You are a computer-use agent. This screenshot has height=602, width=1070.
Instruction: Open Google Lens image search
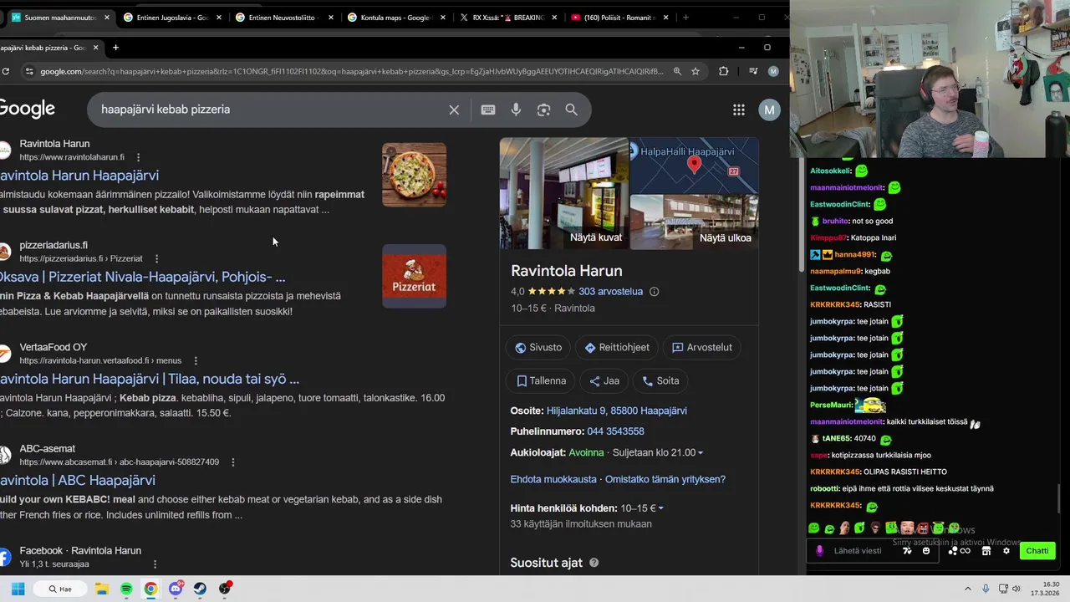click(x=544, y=110)
